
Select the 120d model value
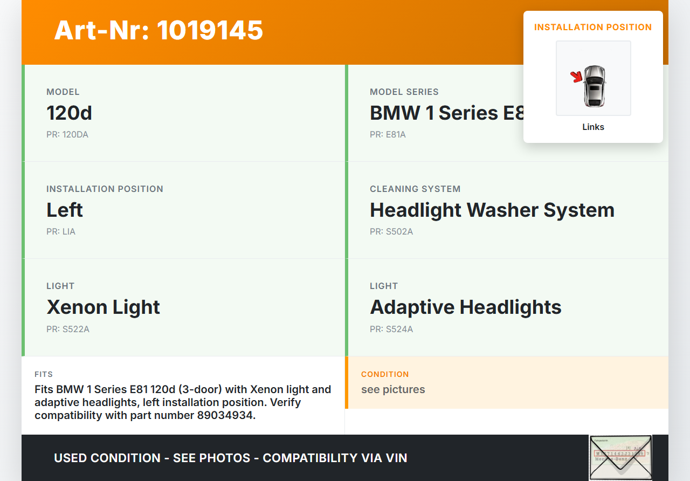[x=69, y=113]
